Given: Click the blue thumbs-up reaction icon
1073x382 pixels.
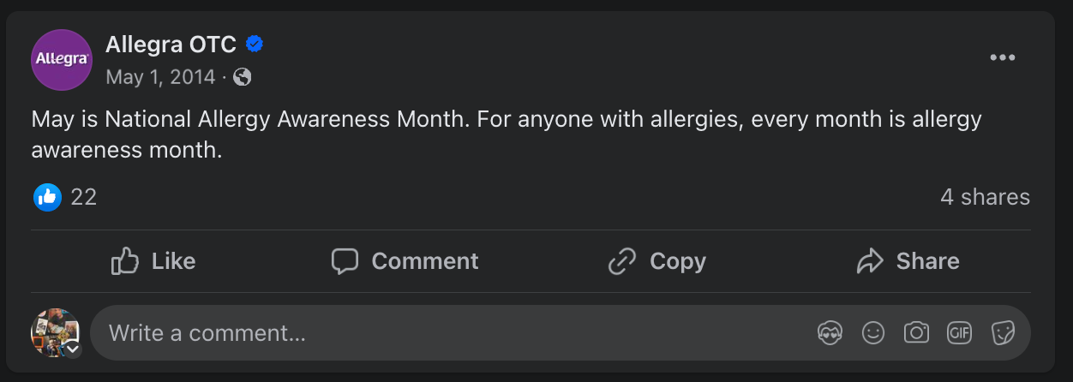Looking at the screenshot, I should (47, 197).
